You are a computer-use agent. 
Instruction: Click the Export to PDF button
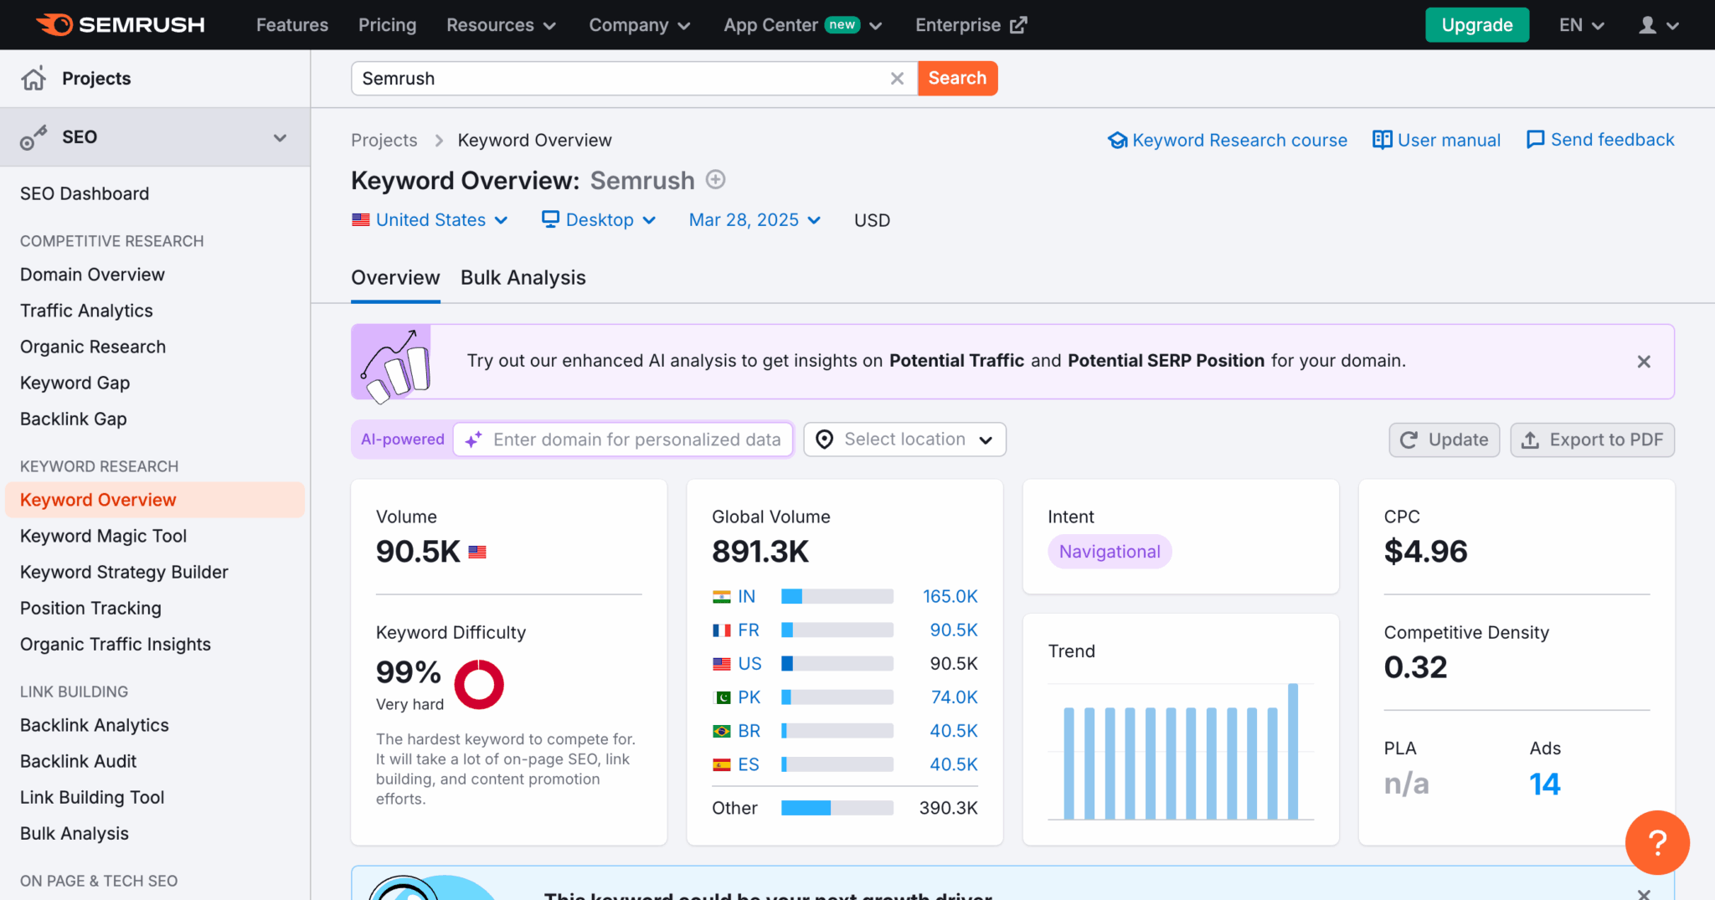coord(1592,440)
